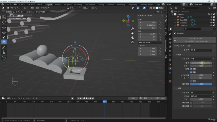Open the Object properties tab icon
The width and height of the screenshot is (217, 122).
click(x=170, y=64)
